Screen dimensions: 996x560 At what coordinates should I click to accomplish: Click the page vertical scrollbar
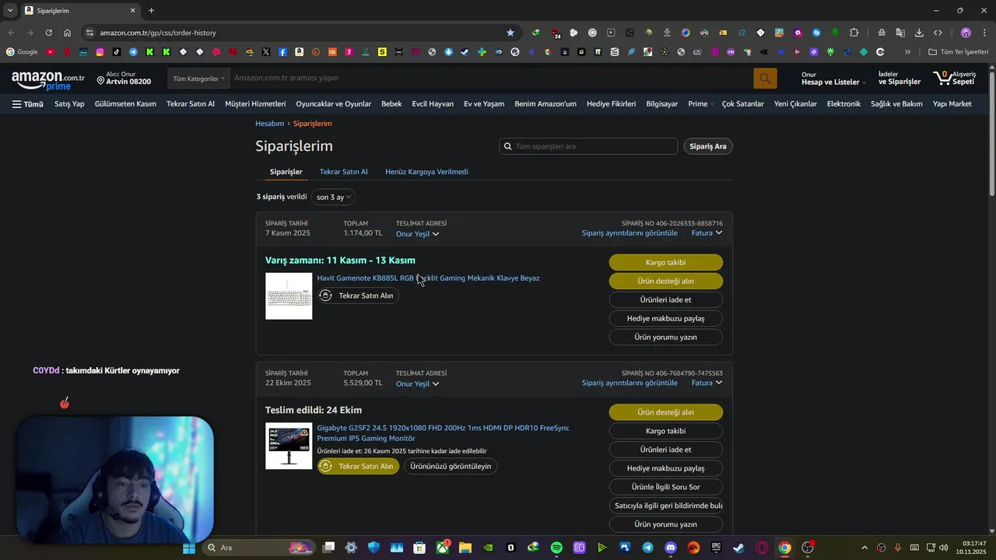tap(991, 132)
